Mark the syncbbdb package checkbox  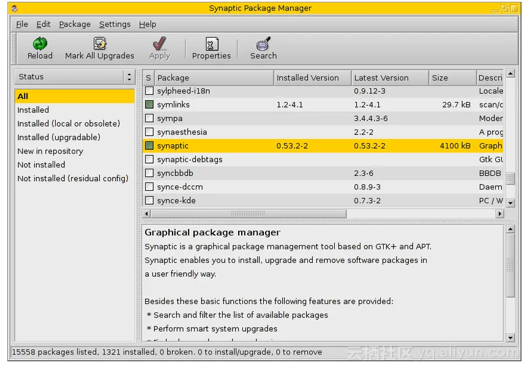click(149, 173)
